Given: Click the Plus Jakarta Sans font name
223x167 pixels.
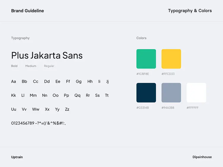Looking at the screenshot, I should pos(47,55).
